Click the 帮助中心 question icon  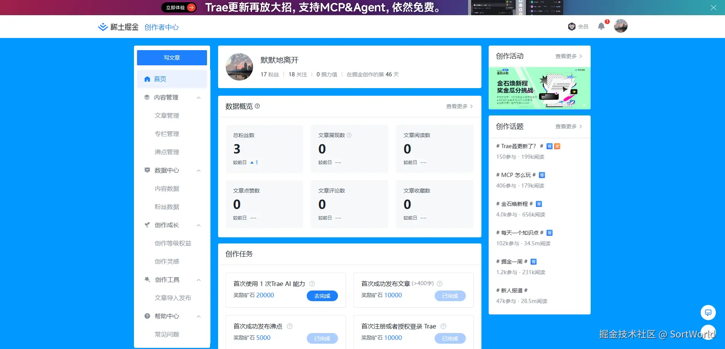(147, 316)
